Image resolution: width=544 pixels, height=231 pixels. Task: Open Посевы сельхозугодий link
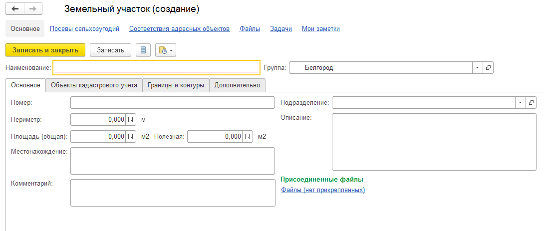(84, 29)
